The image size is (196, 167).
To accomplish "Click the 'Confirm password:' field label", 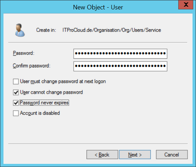I will point(32,66).
